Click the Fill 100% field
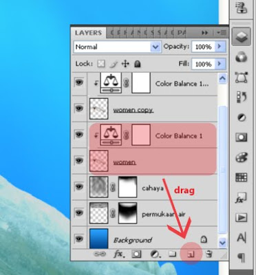The height and width of the screenshot is (275, 256). [x=203, y=64]
